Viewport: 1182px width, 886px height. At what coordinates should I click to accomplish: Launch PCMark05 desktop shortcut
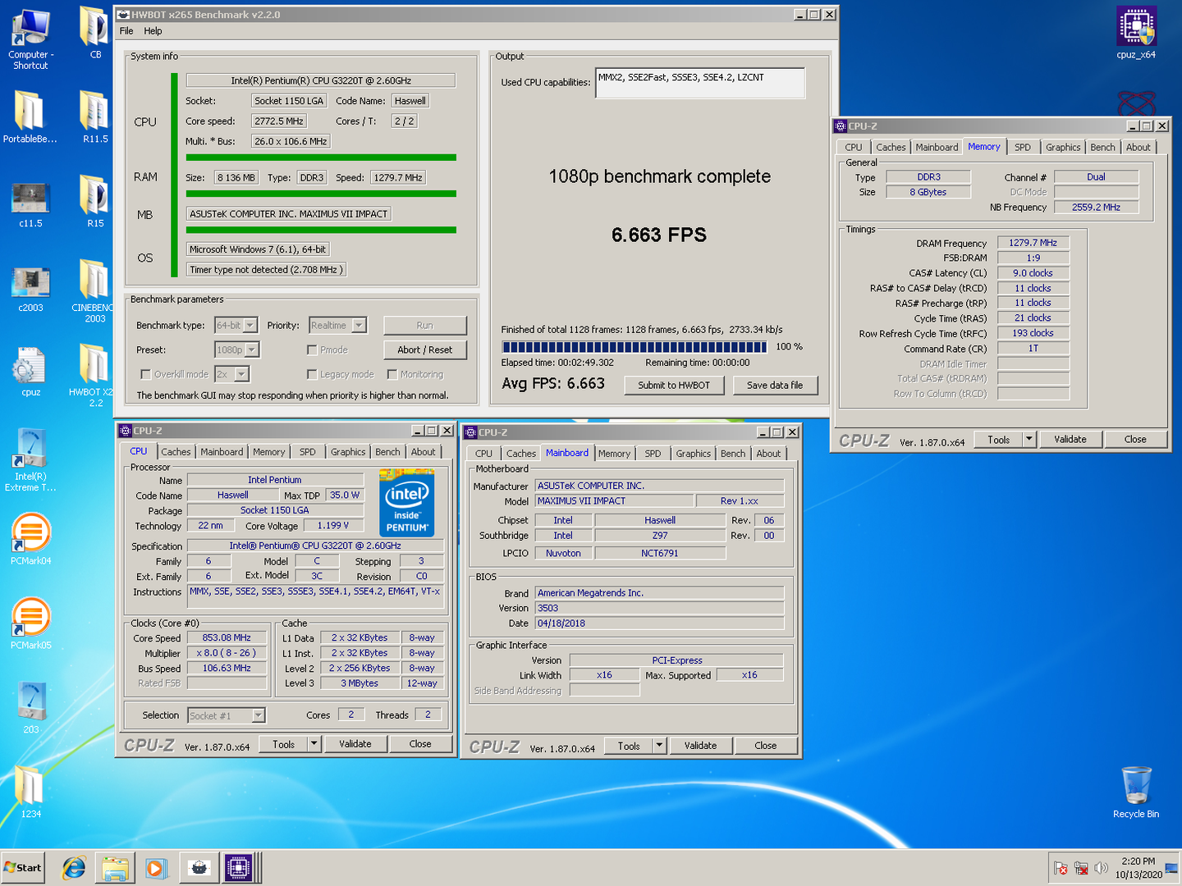(x=30, y=623)
